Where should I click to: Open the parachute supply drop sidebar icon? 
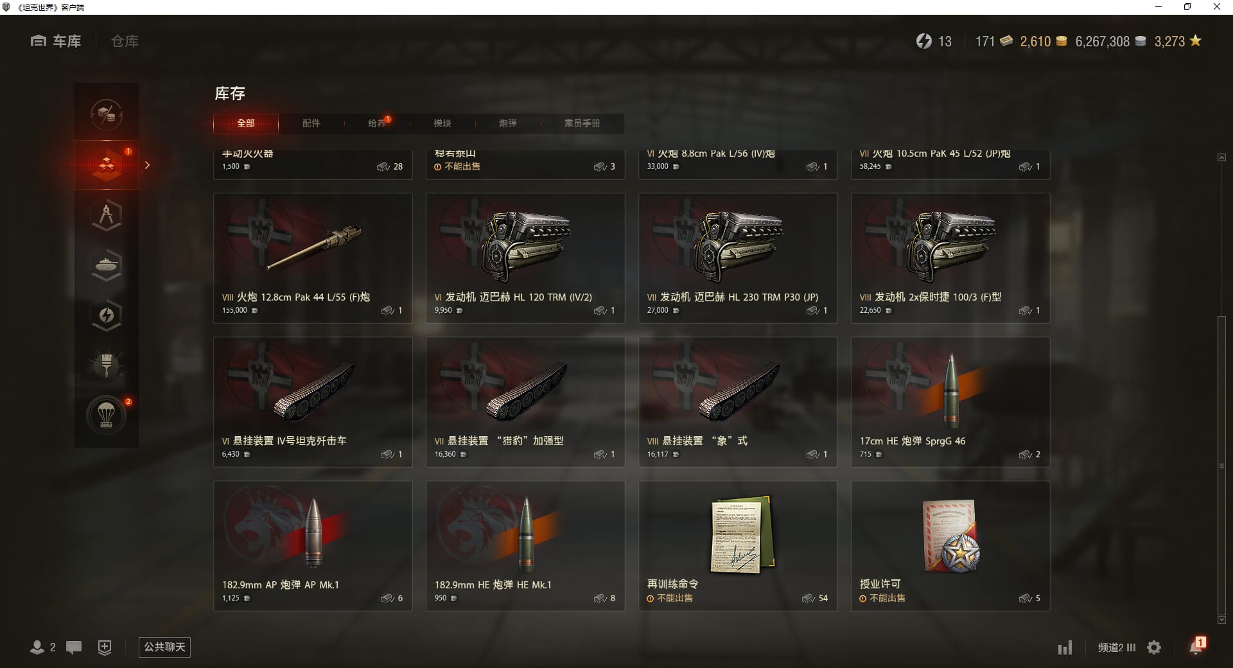107,415
